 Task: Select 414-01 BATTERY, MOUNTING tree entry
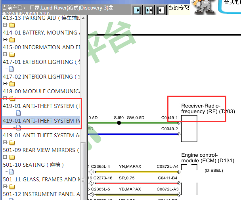point(41,33)
